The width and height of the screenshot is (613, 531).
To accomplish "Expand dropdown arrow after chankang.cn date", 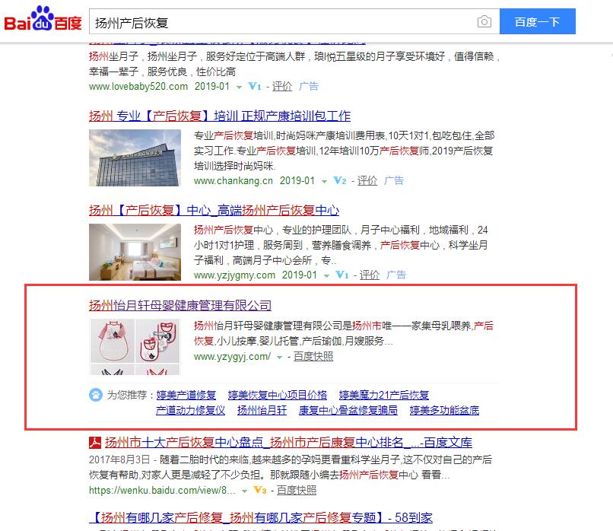I will [x=324, y=181].
